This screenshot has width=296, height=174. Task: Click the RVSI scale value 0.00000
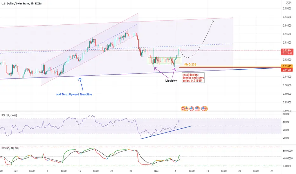[x=288, y=166]
